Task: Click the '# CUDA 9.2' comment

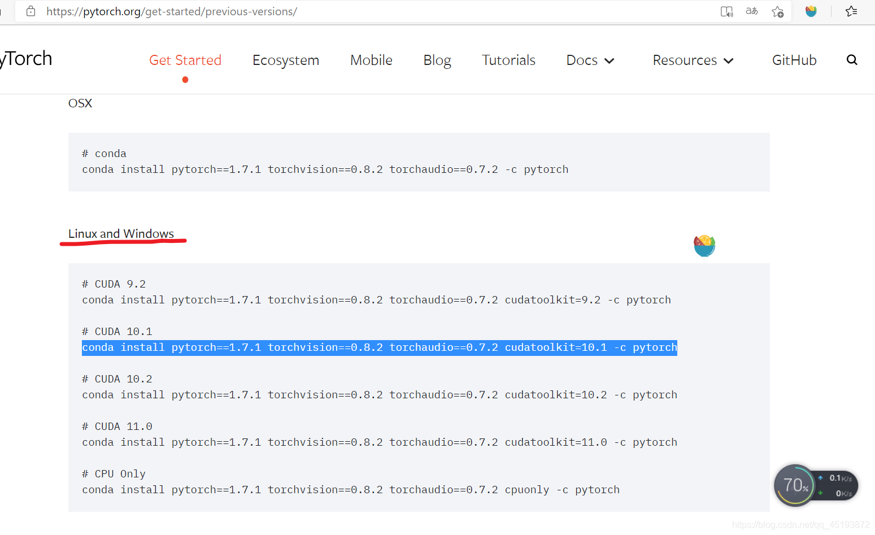Action: [114, 284]
